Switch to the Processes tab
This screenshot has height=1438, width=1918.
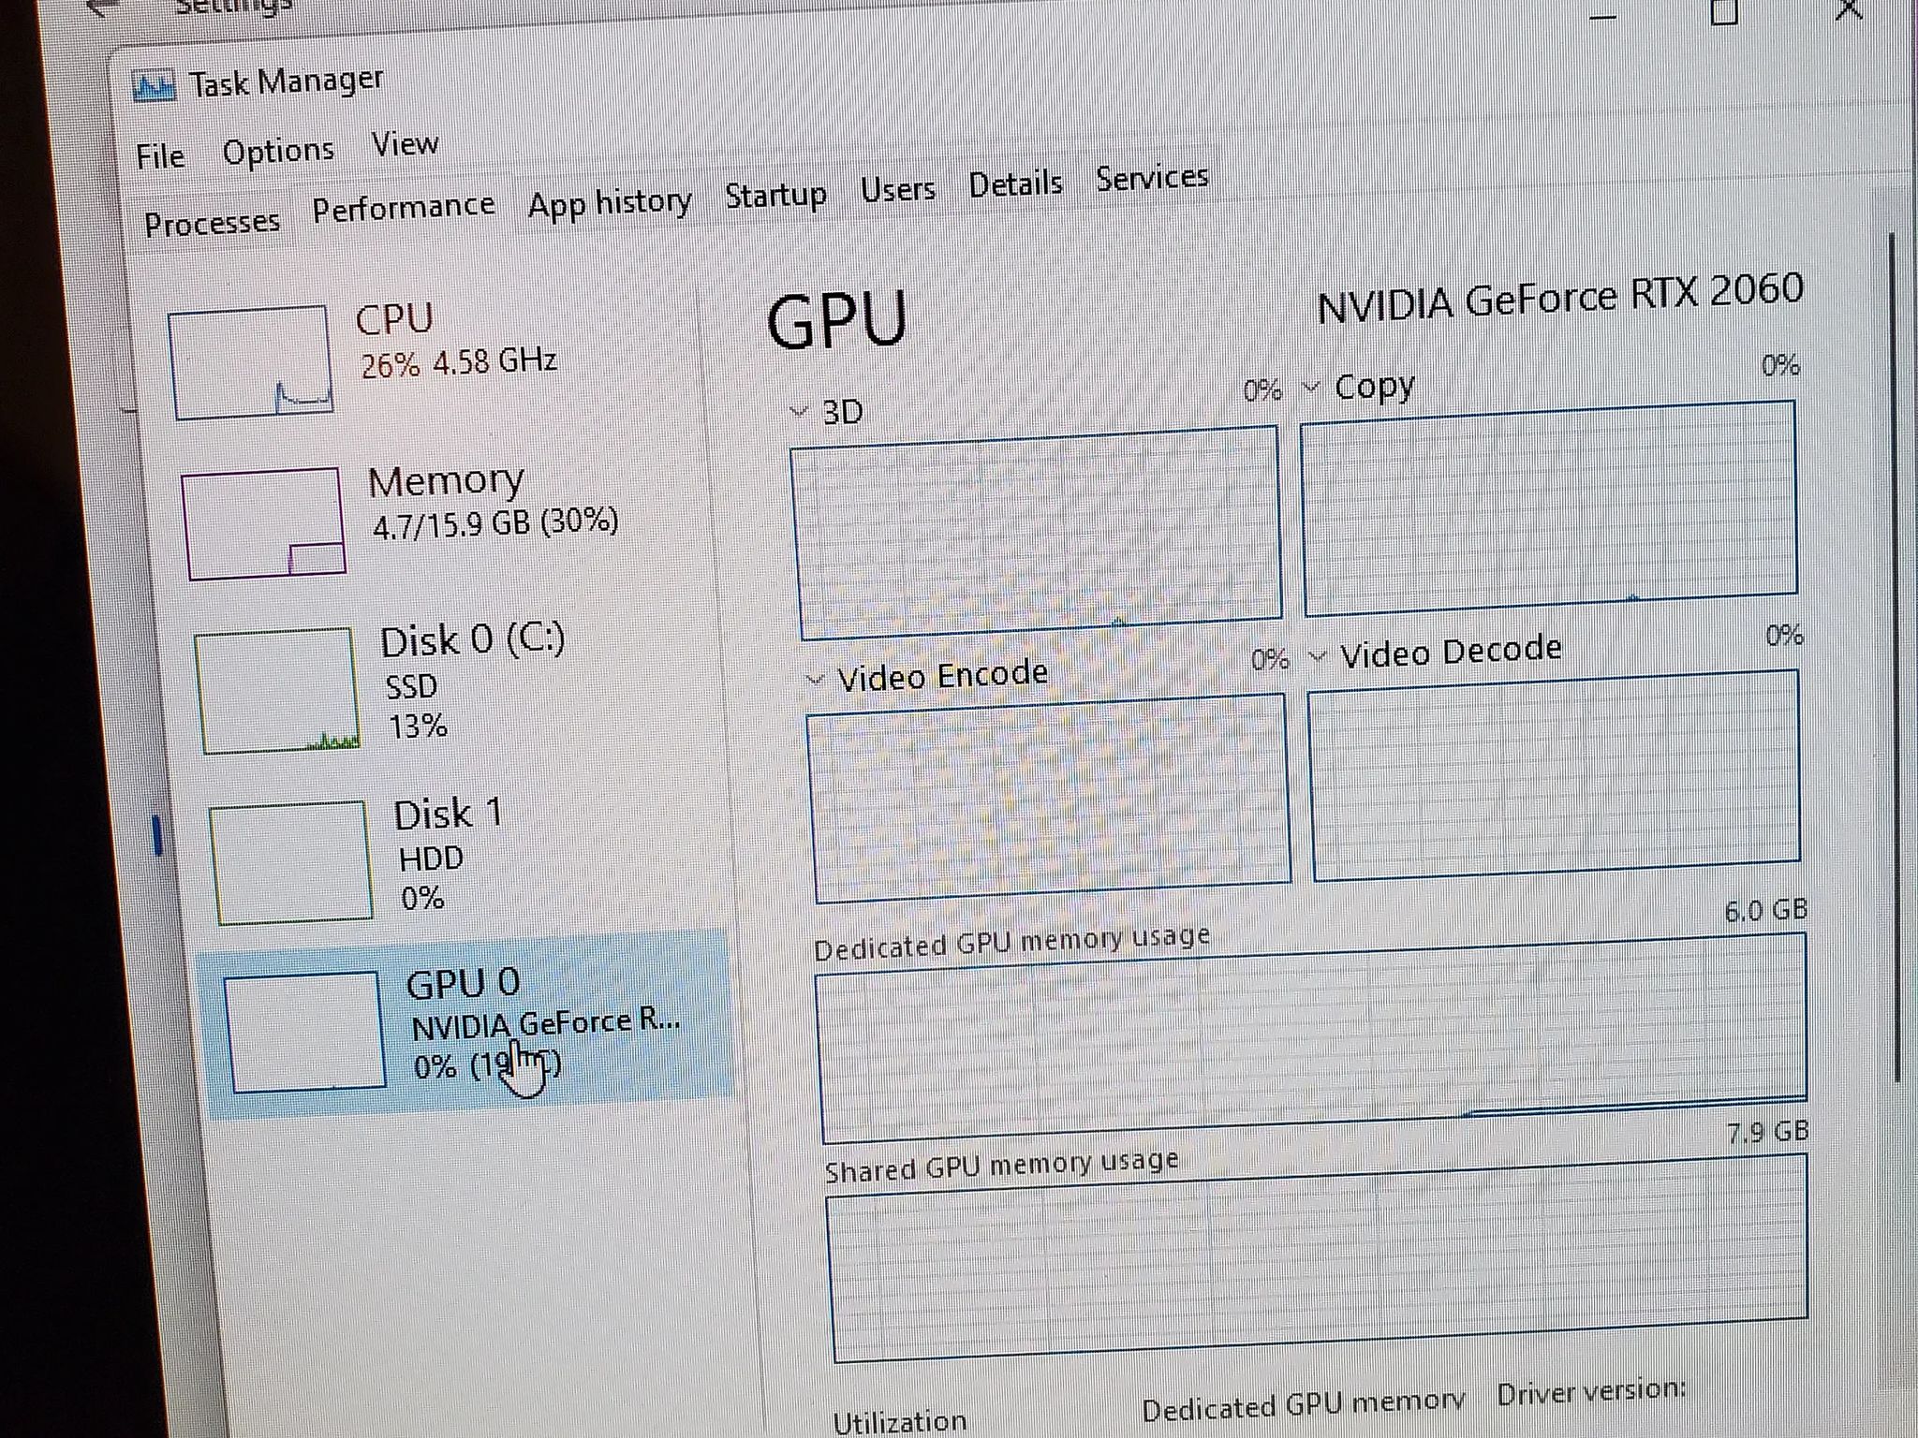213,223
